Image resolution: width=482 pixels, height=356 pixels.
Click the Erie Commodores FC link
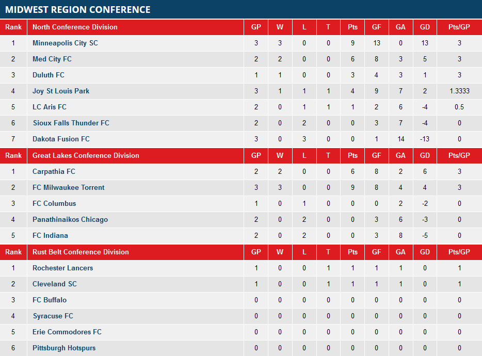pos(67,332)
